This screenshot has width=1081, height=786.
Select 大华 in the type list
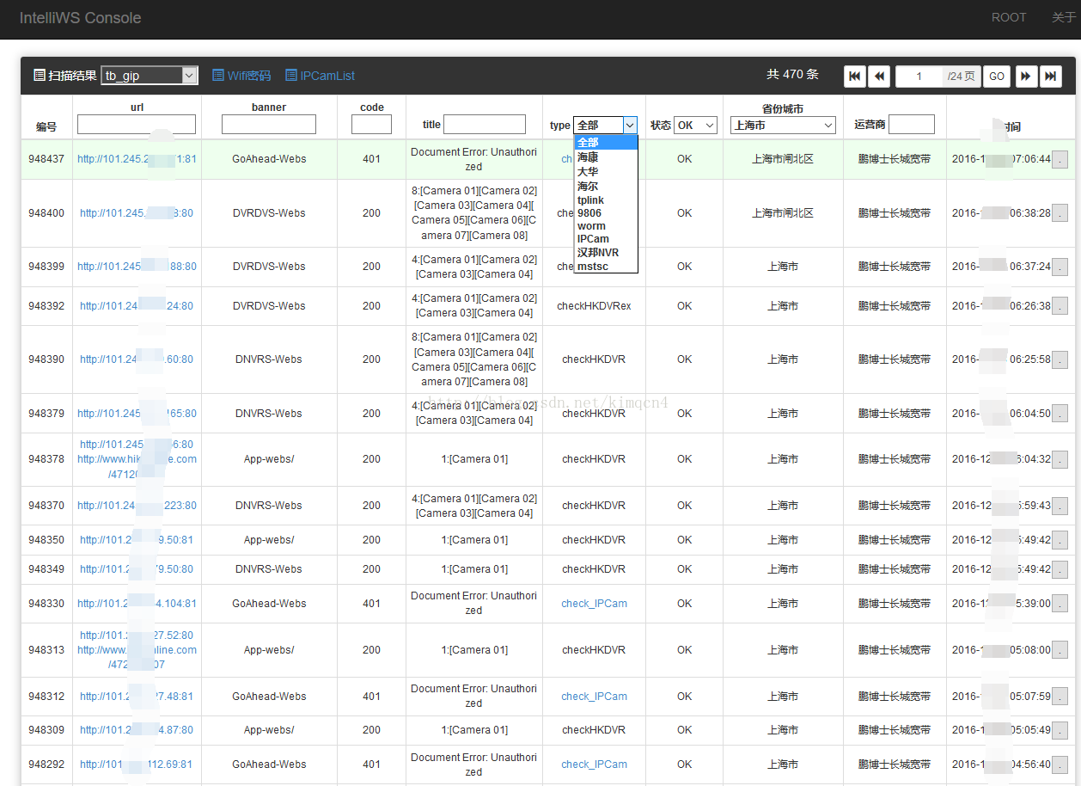[x=606, y=172]
